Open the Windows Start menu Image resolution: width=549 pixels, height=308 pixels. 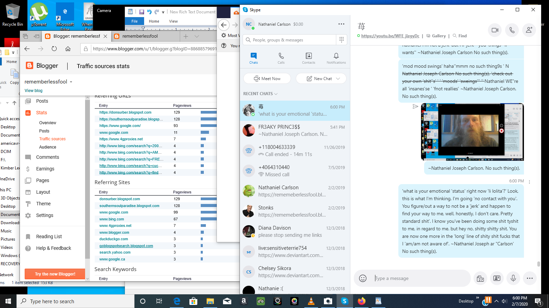tap(8, 301)
